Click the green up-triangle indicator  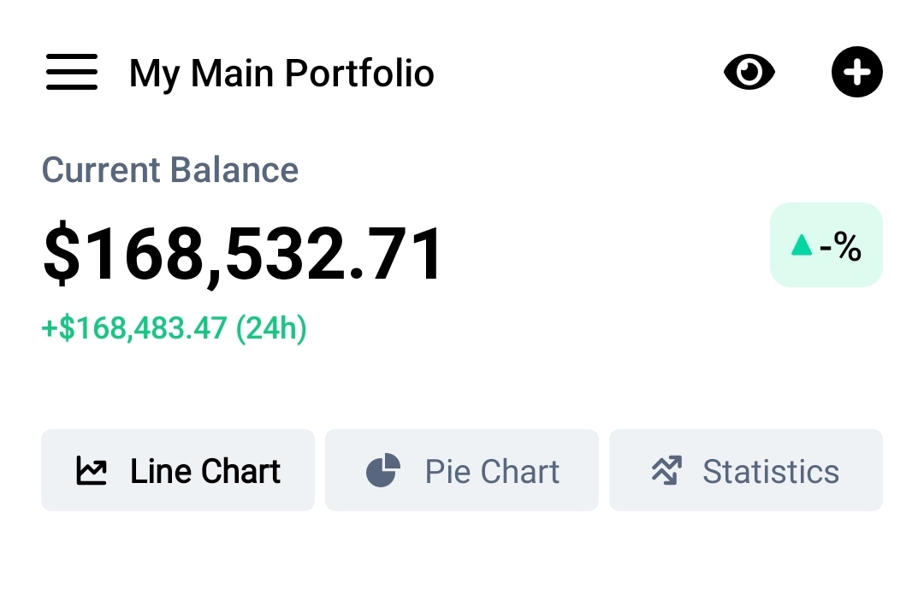[801, 246]
